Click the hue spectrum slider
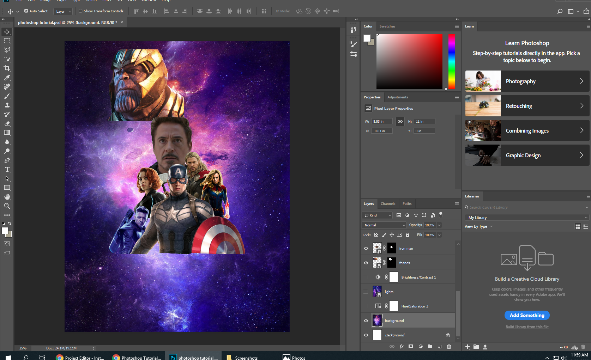 pyautogui.click(x=452, y=61)
